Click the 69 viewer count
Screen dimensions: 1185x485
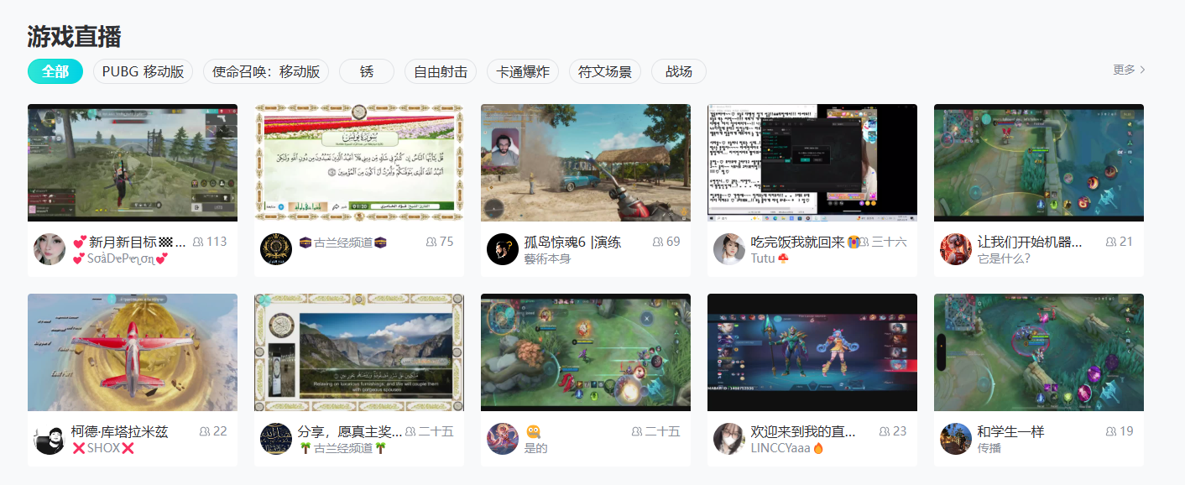[x=666, y=242]
